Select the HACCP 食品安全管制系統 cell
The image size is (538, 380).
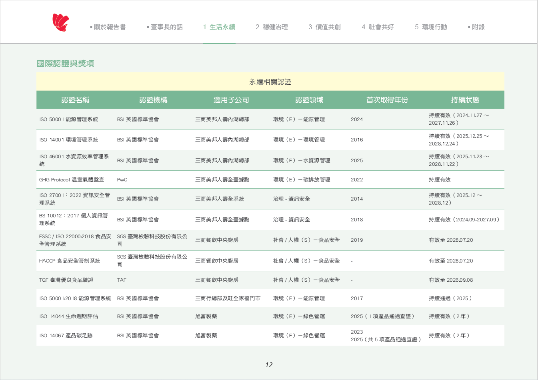(x=70, y=261)
